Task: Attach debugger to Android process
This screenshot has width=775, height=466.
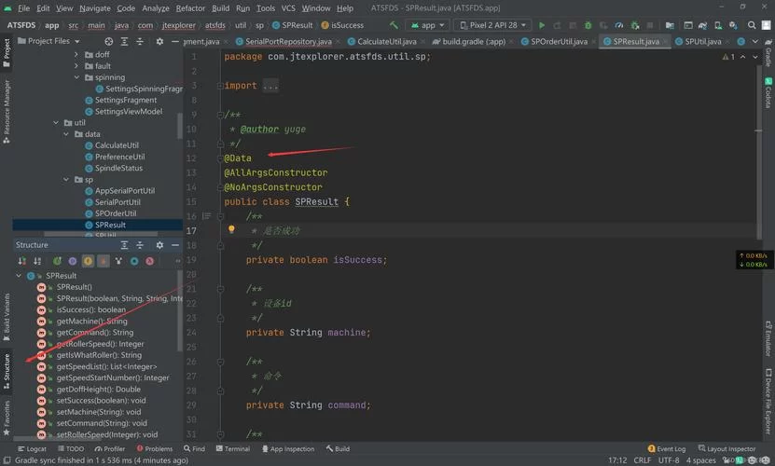Action: tap(635, 25)
